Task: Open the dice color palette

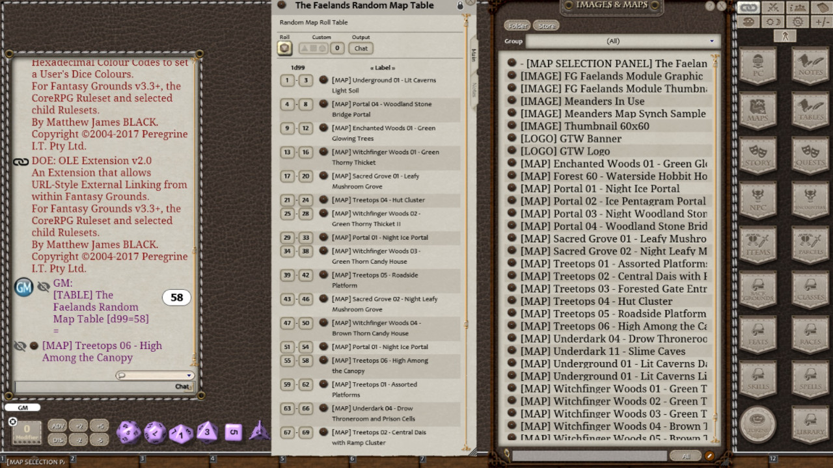Action: click(748, 21)
